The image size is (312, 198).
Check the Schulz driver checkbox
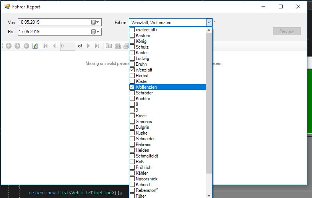pos(132,47)
